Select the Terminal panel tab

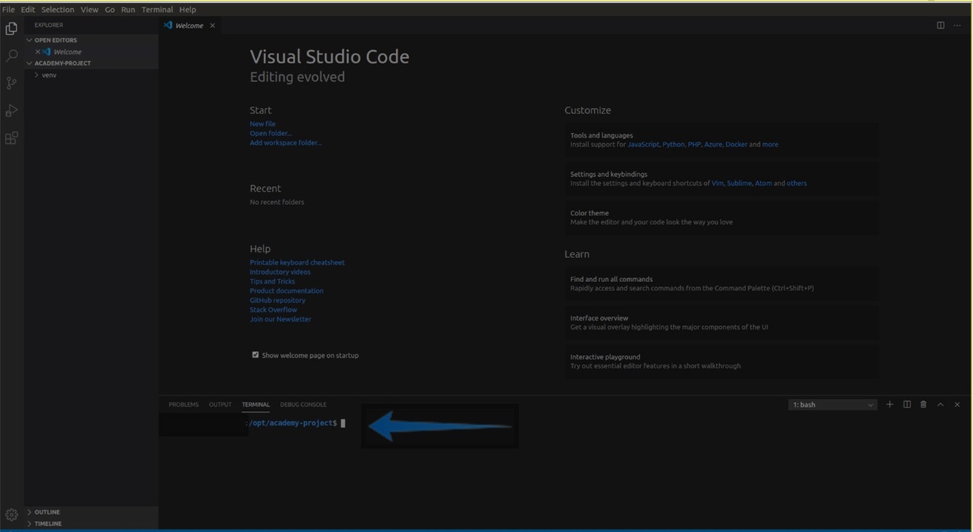[x=256, y=405]
